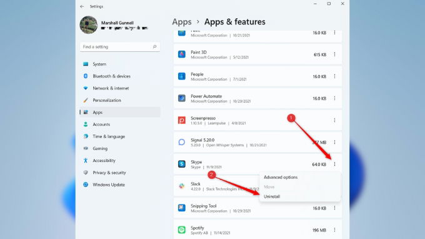
Task: Click the Marshall Gunnell account name
Action: (117, 23)
